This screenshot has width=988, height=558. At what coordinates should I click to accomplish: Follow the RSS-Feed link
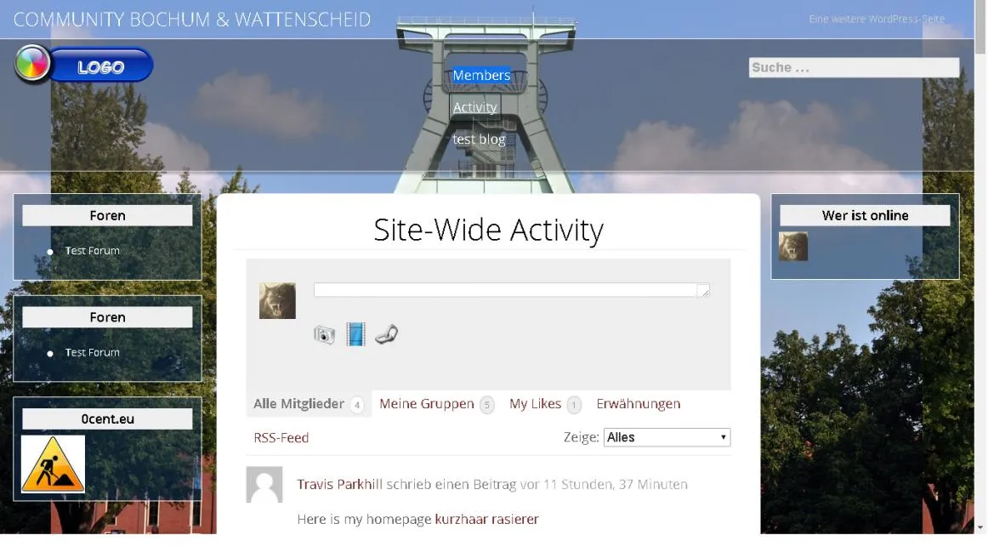point(281,437)
